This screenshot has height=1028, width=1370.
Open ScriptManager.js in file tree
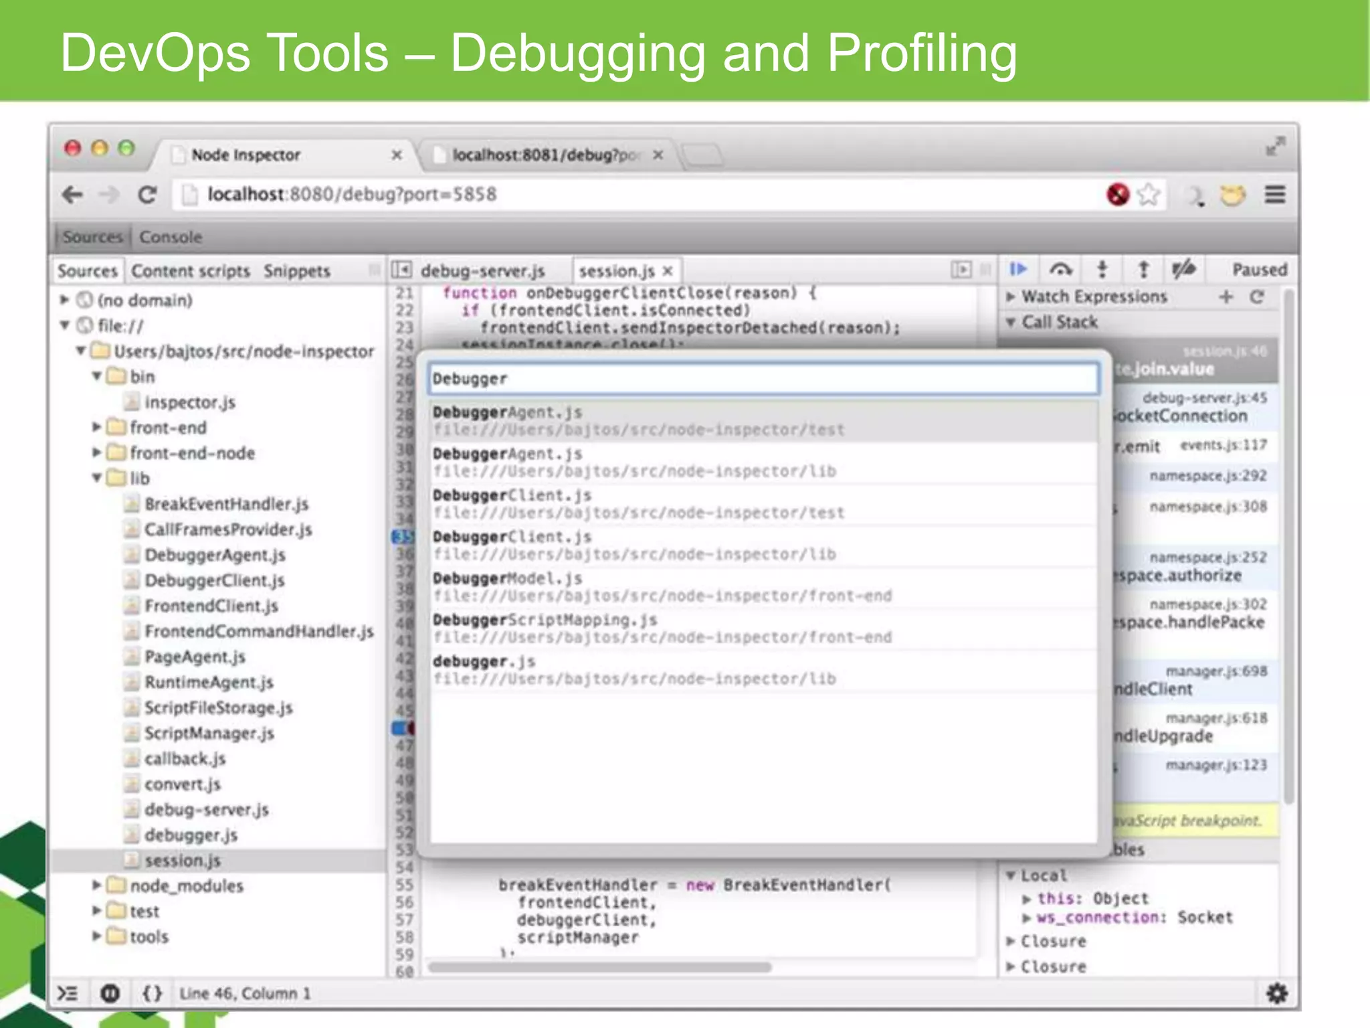tap(209, 734)
